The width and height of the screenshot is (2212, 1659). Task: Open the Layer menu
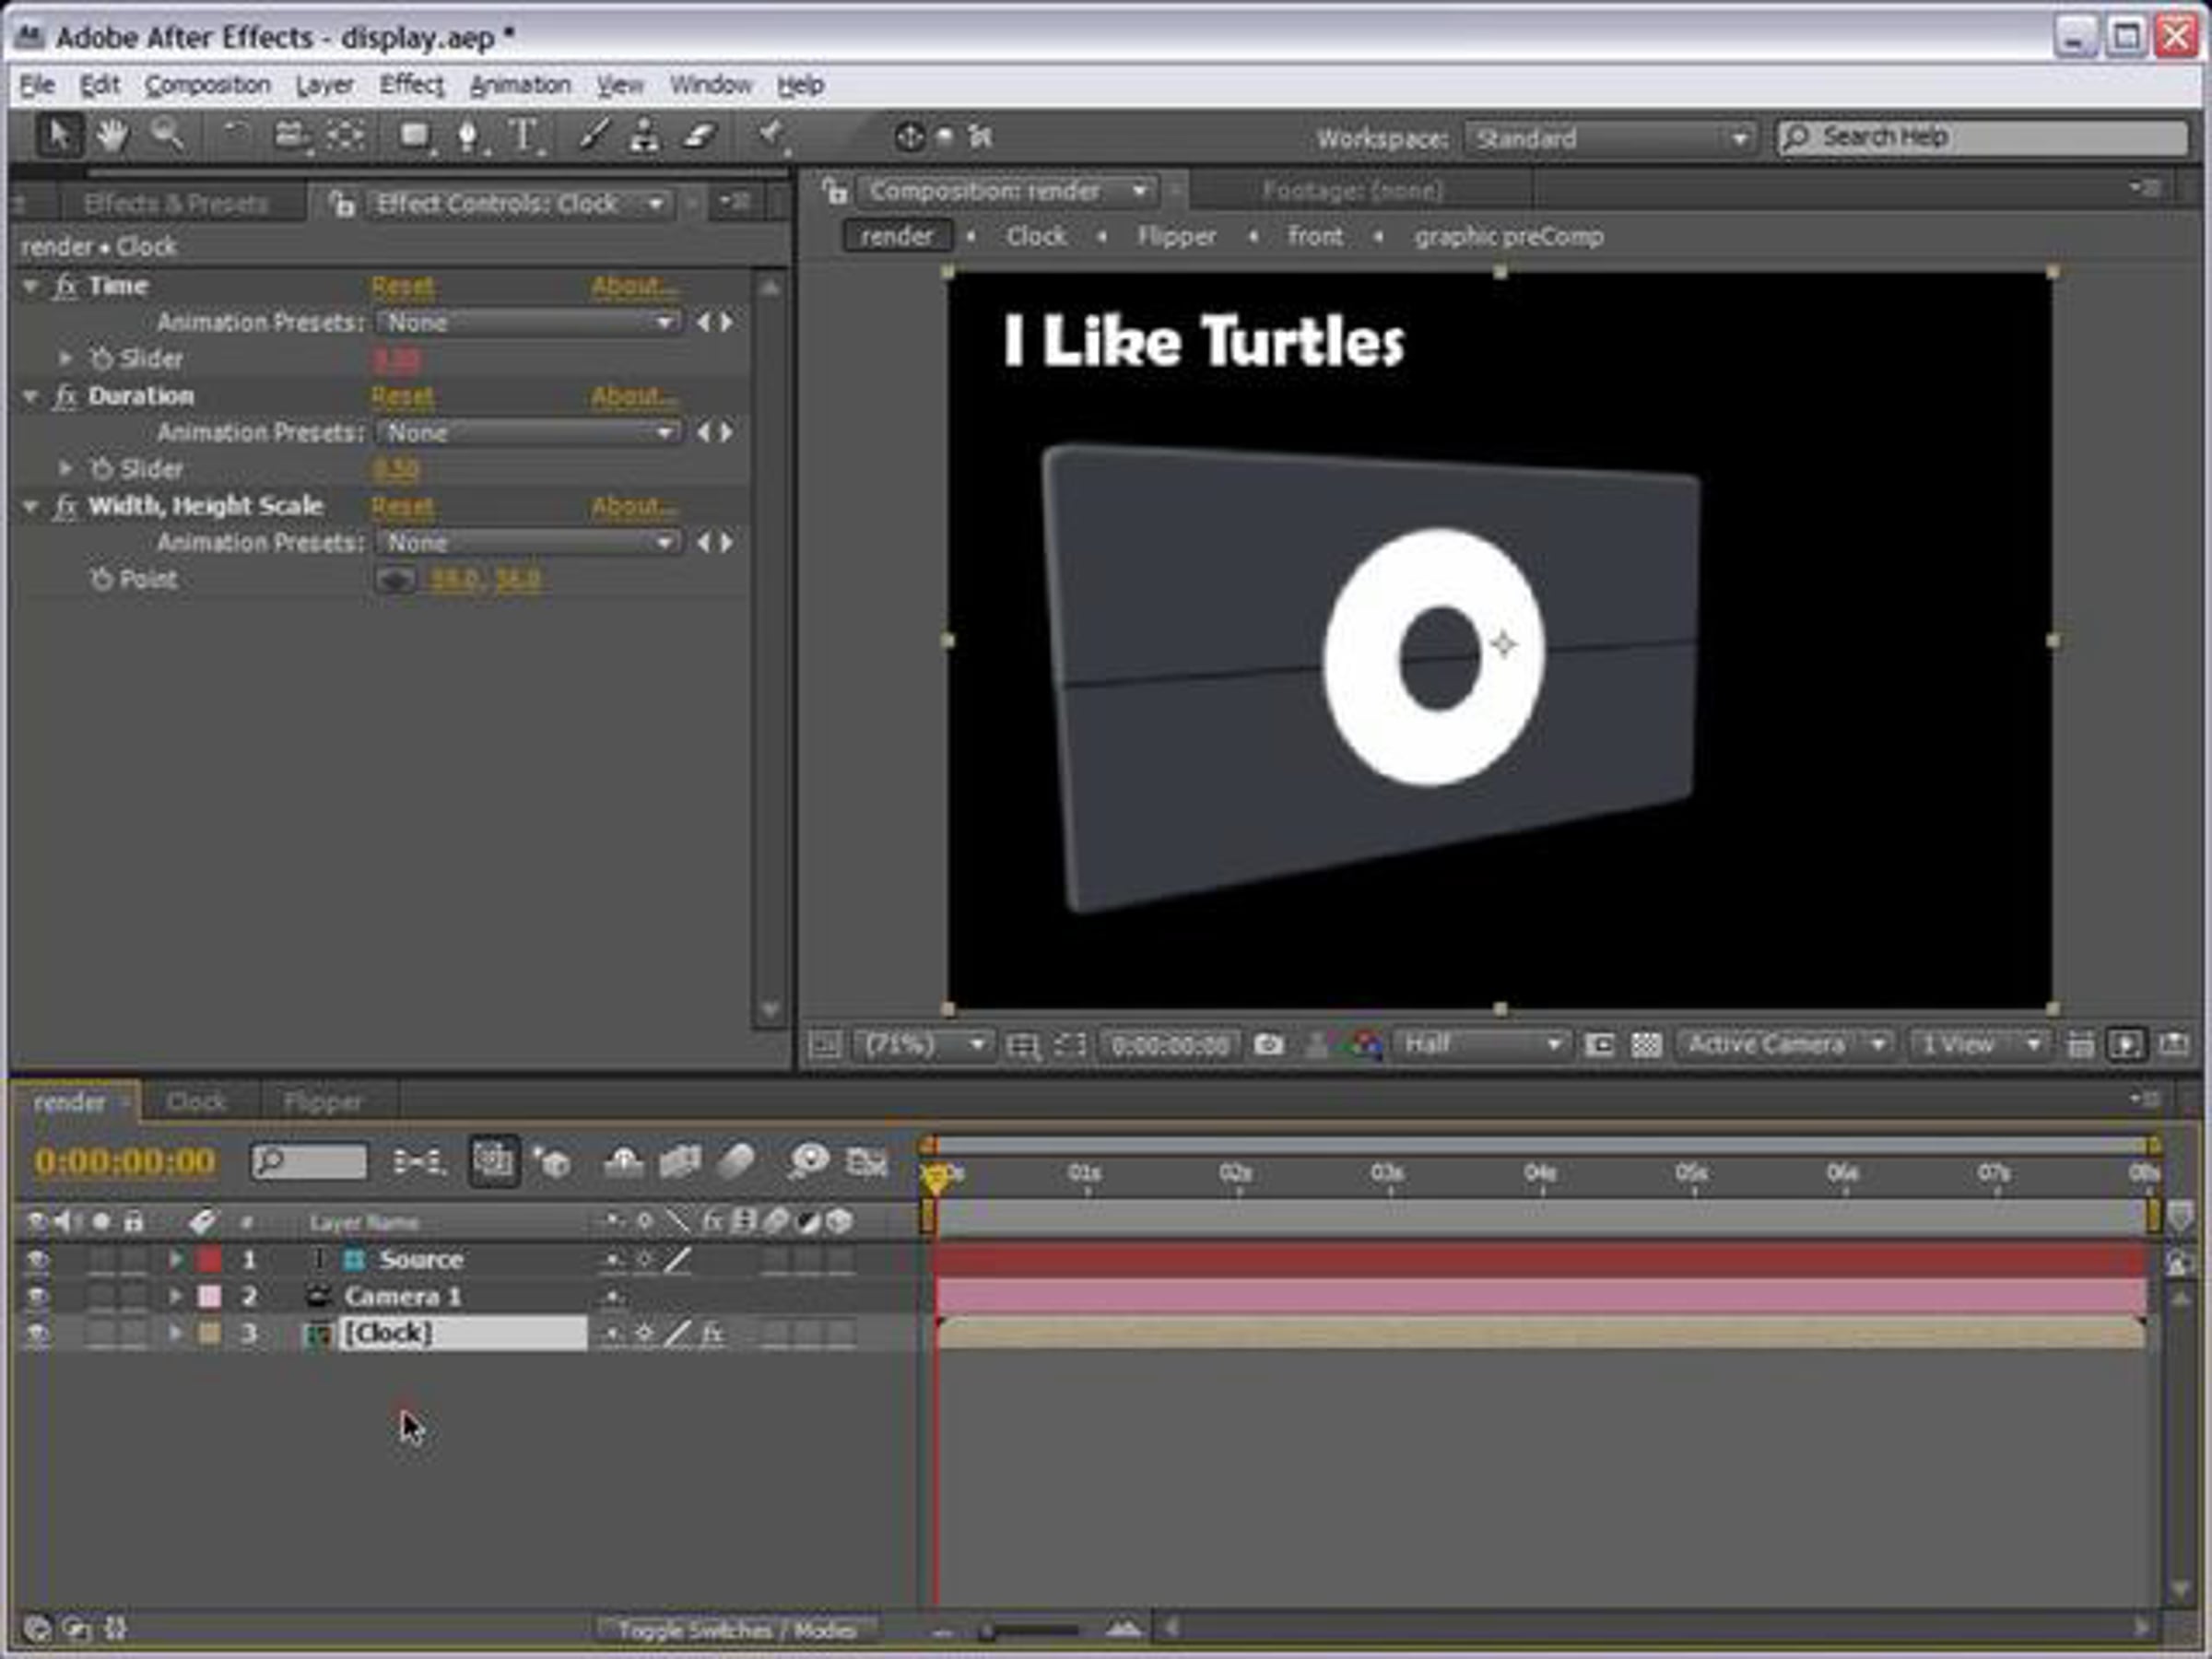[x=325, y=85]
